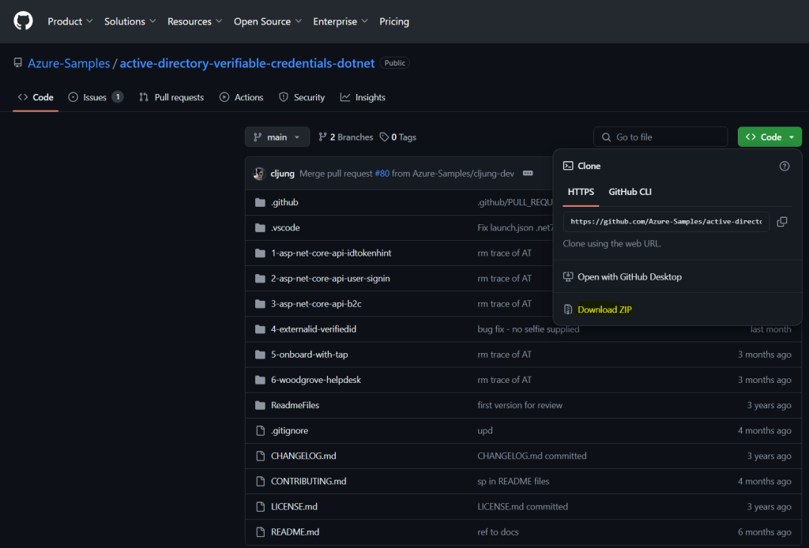
Task: Expand the Product menu
Action: pos(70,21)
